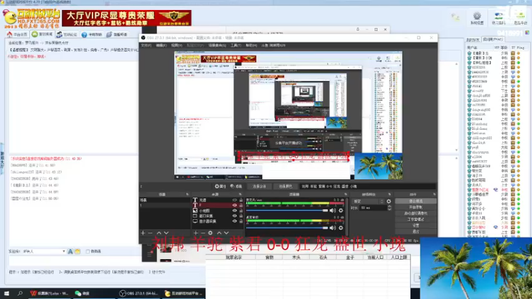Remove selected source with minus icon
The height and width of the screenshot is (299, 532).
point(203,233)
